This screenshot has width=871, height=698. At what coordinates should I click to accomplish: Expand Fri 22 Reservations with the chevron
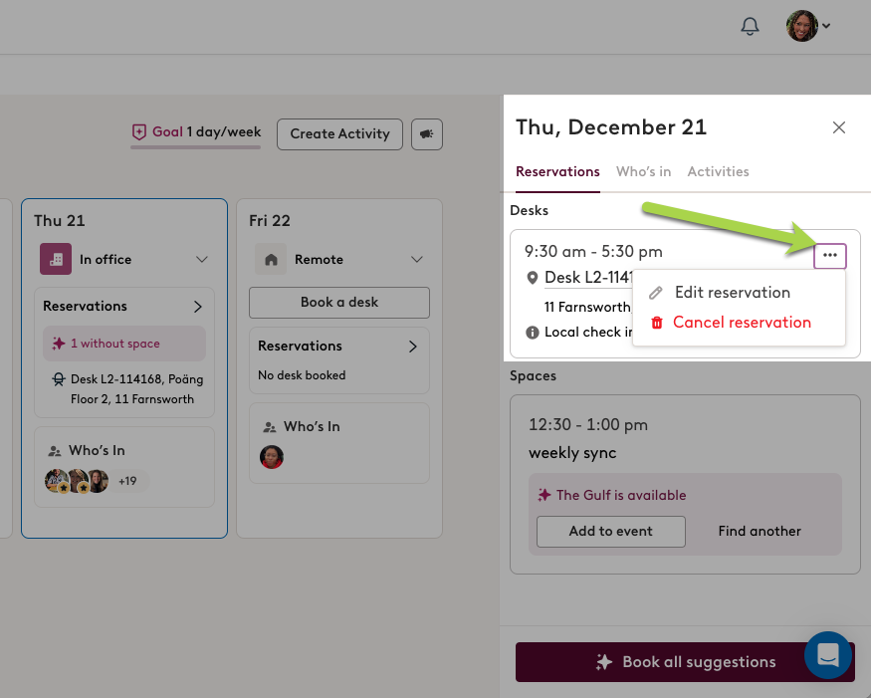pos(413,347)
